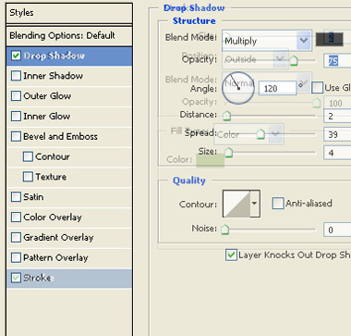Click the Spread field showing 39
This screenshot has height=336, width=351.
click(337, 134)
